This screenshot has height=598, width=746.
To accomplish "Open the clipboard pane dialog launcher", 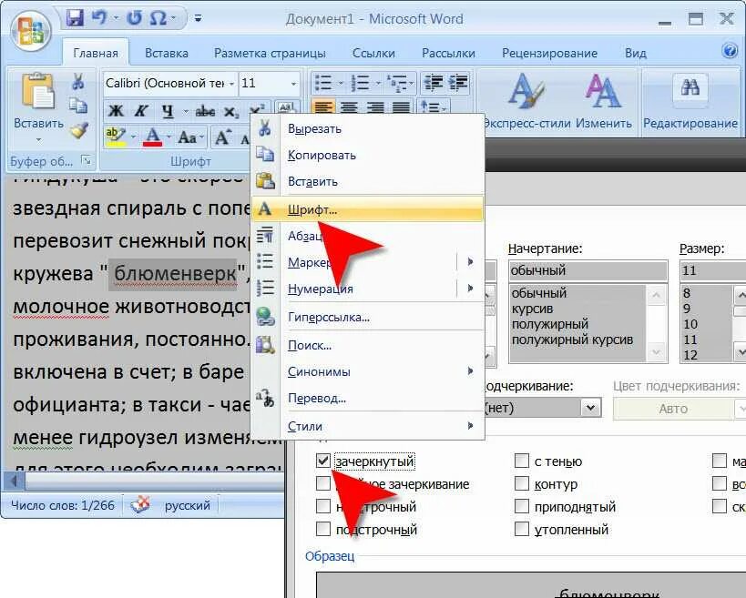I will [87, 161].
